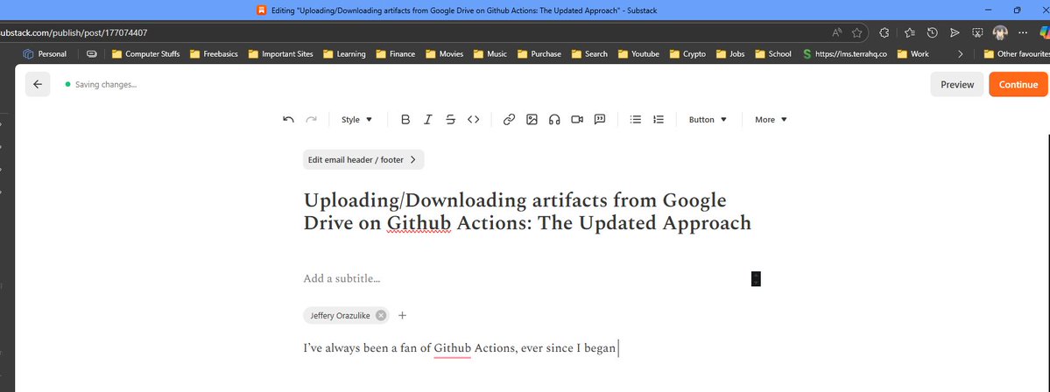Open the favourites list panel
This screenshot has height=392, width=1050.
pyautogui.click(x=909, y=32)
